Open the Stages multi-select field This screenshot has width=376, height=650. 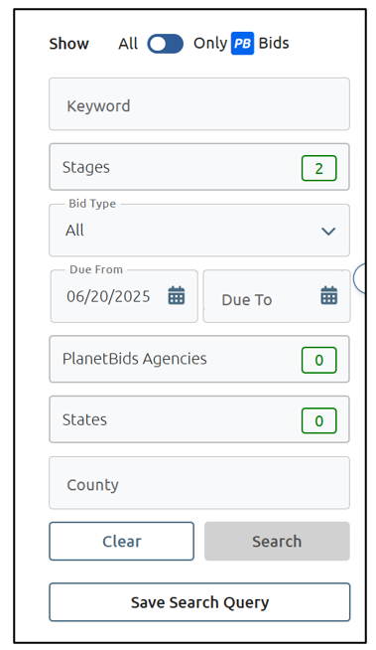(x=199, y=167)
